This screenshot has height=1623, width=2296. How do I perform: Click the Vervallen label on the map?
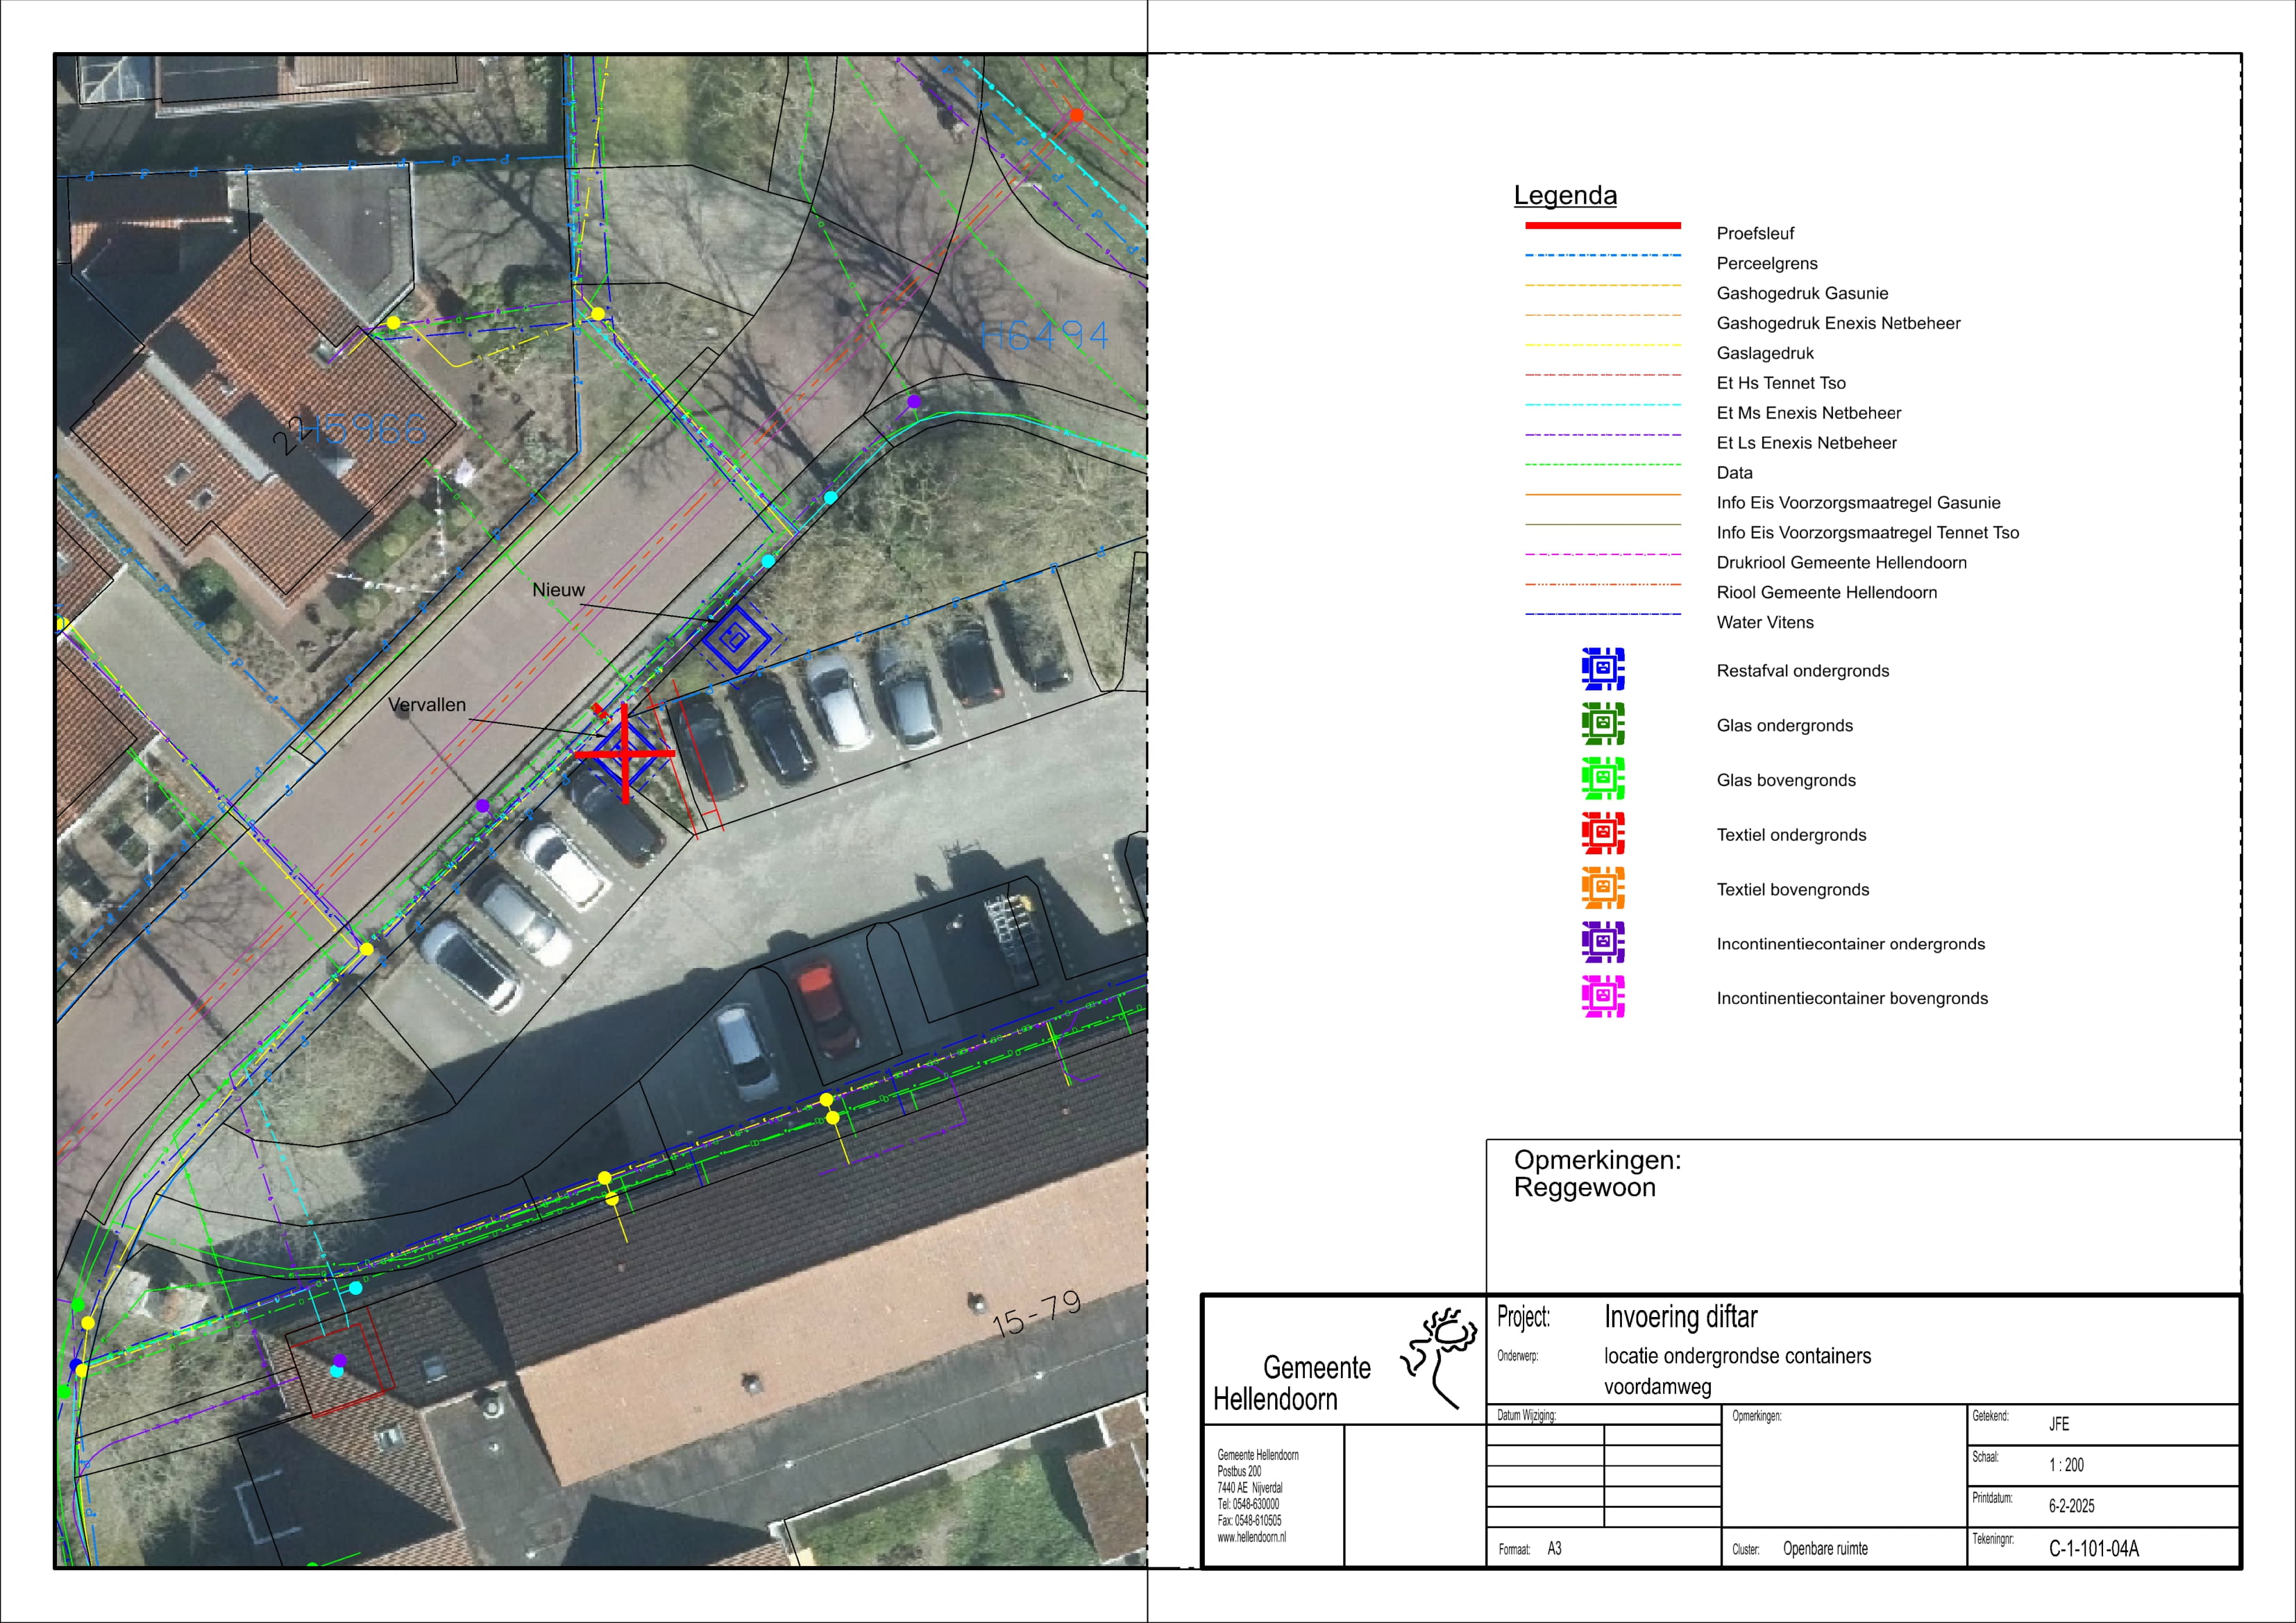(427, 705)
